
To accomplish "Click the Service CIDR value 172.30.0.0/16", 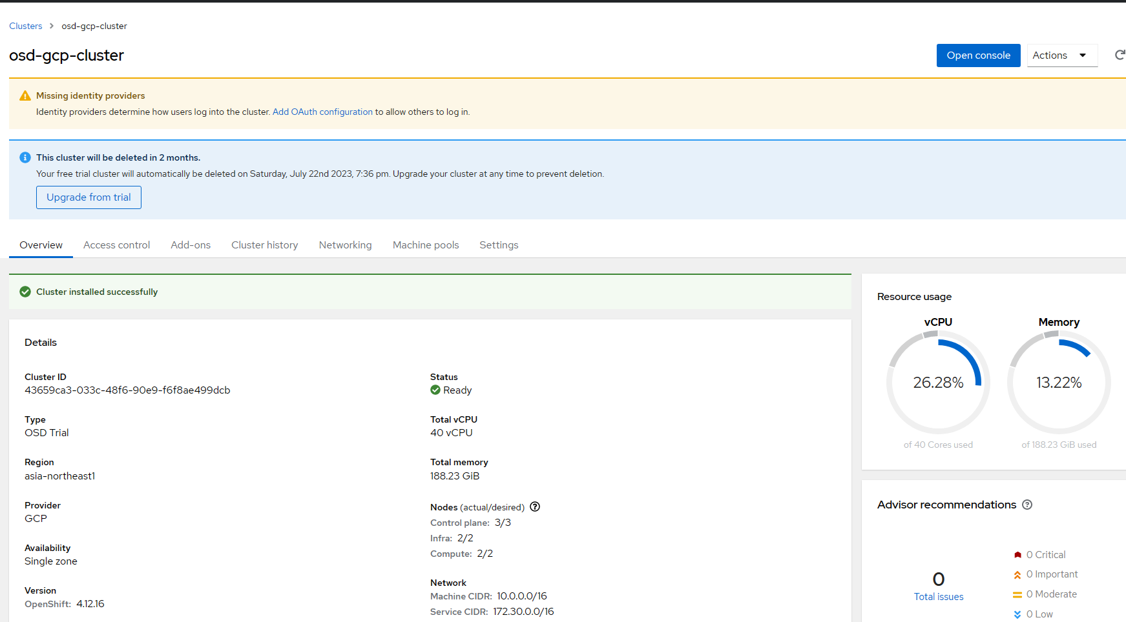I will click(523, 612).
